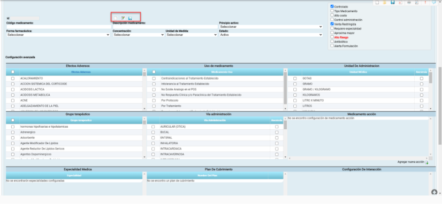Sort by the Efectos Adversos column header
Viewport: 442px width, 204px height.
coord(81,72)
